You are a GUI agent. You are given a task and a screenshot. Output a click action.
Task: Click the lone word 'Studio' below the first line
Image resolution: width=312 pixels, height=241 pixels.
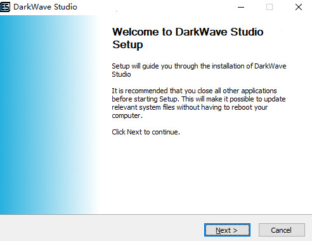point(121,74)
